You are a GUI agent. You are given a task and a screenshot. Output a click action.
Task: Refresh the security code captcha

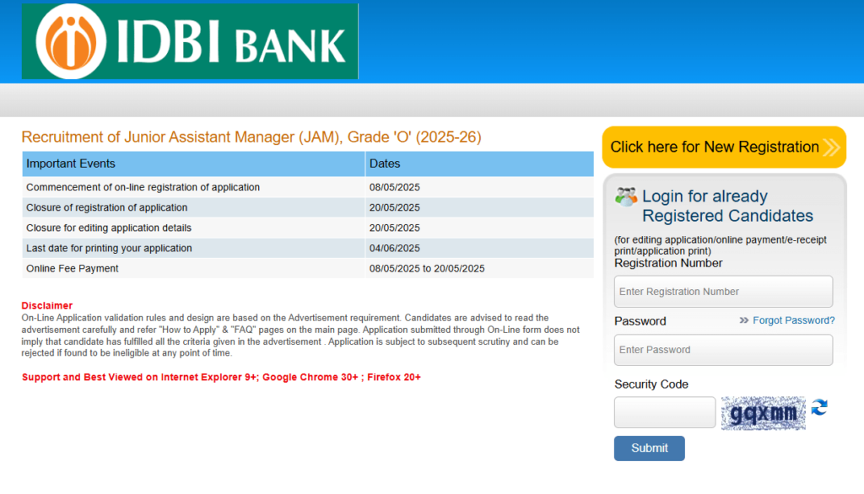[819, 407]
